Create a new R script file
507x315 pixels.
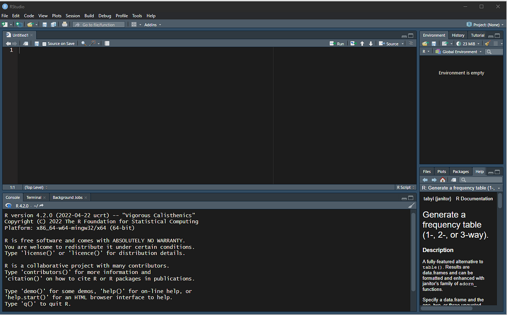click(5, 25)
